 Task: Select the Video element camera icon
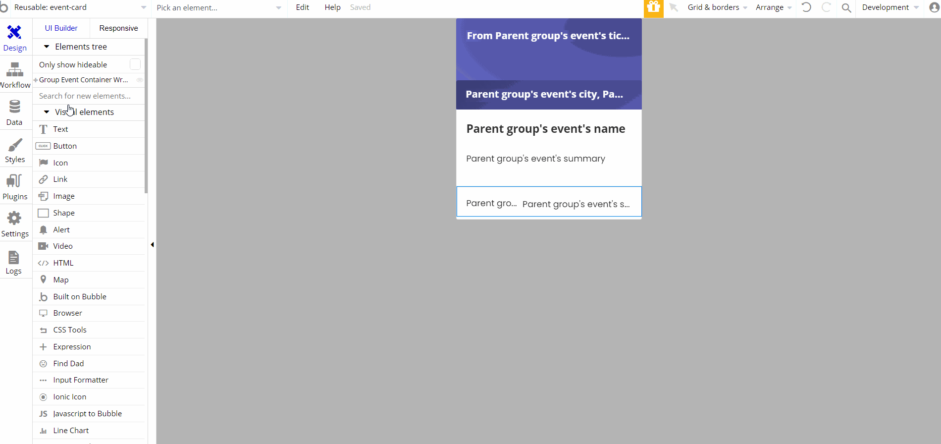pyautogui.click(x=44, y=246)
